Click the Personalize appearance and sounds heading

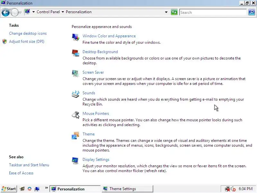tap(102, 27)
